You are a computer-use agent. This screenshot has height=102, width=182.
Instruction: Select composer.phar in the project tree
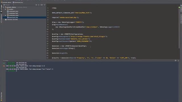click(14, 15)
